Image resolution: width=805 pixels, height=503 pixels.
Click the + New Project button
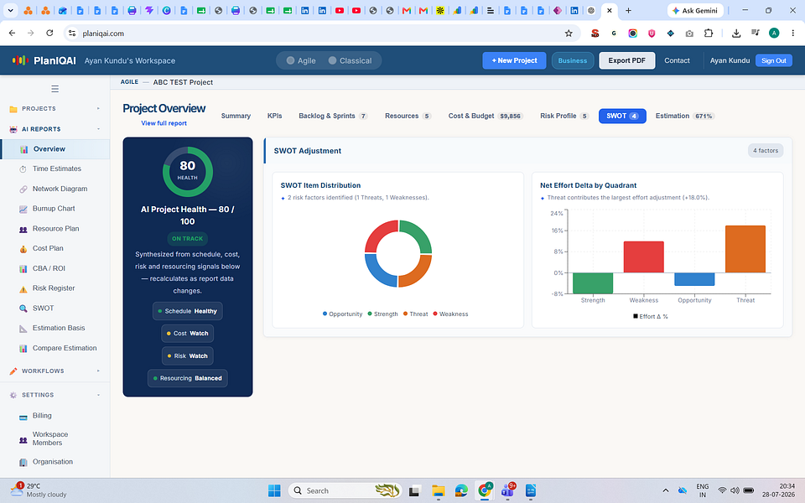pyautogui.click(x=514, y=60)
